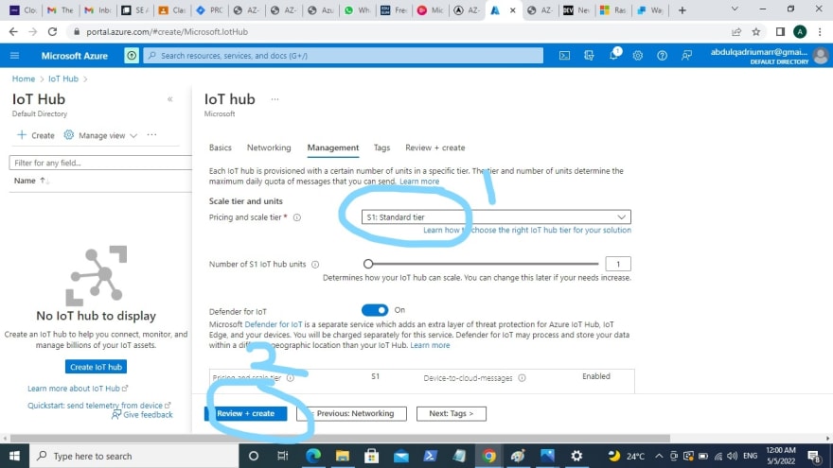The height and width of the screenshot is (468, 833).
Task: Open Chrome side panel icon
Action: [780, 32]
